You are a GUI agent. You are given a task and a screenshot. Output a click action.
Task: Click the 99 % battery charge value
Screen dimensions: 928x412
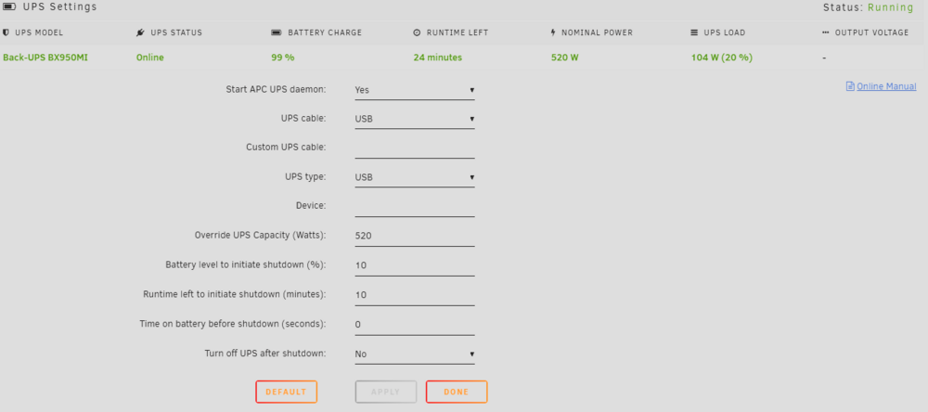[283, 58]
